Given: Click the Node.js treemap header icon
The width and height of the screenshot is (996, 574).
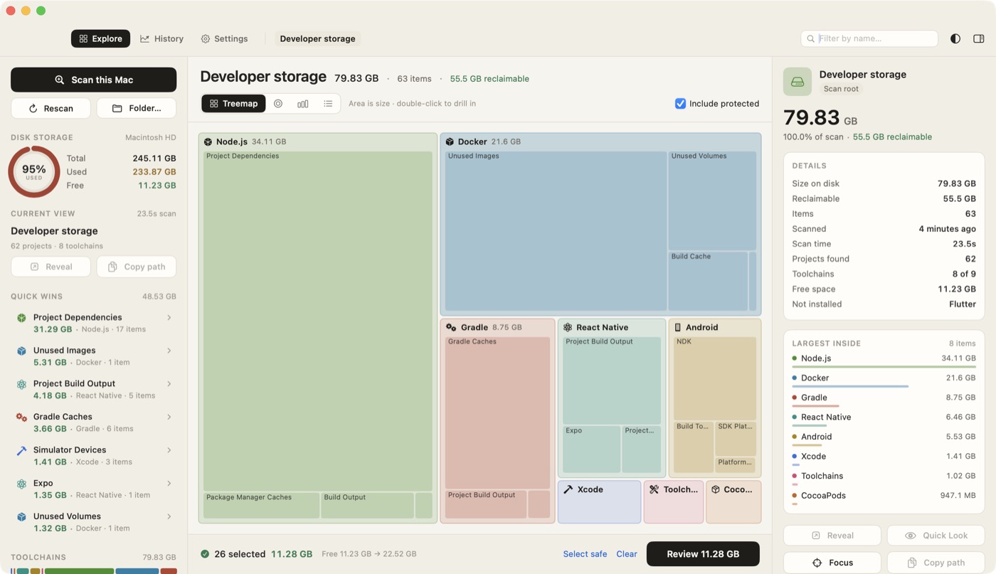Looking at the screenshot, I should (x=208, y=142).
